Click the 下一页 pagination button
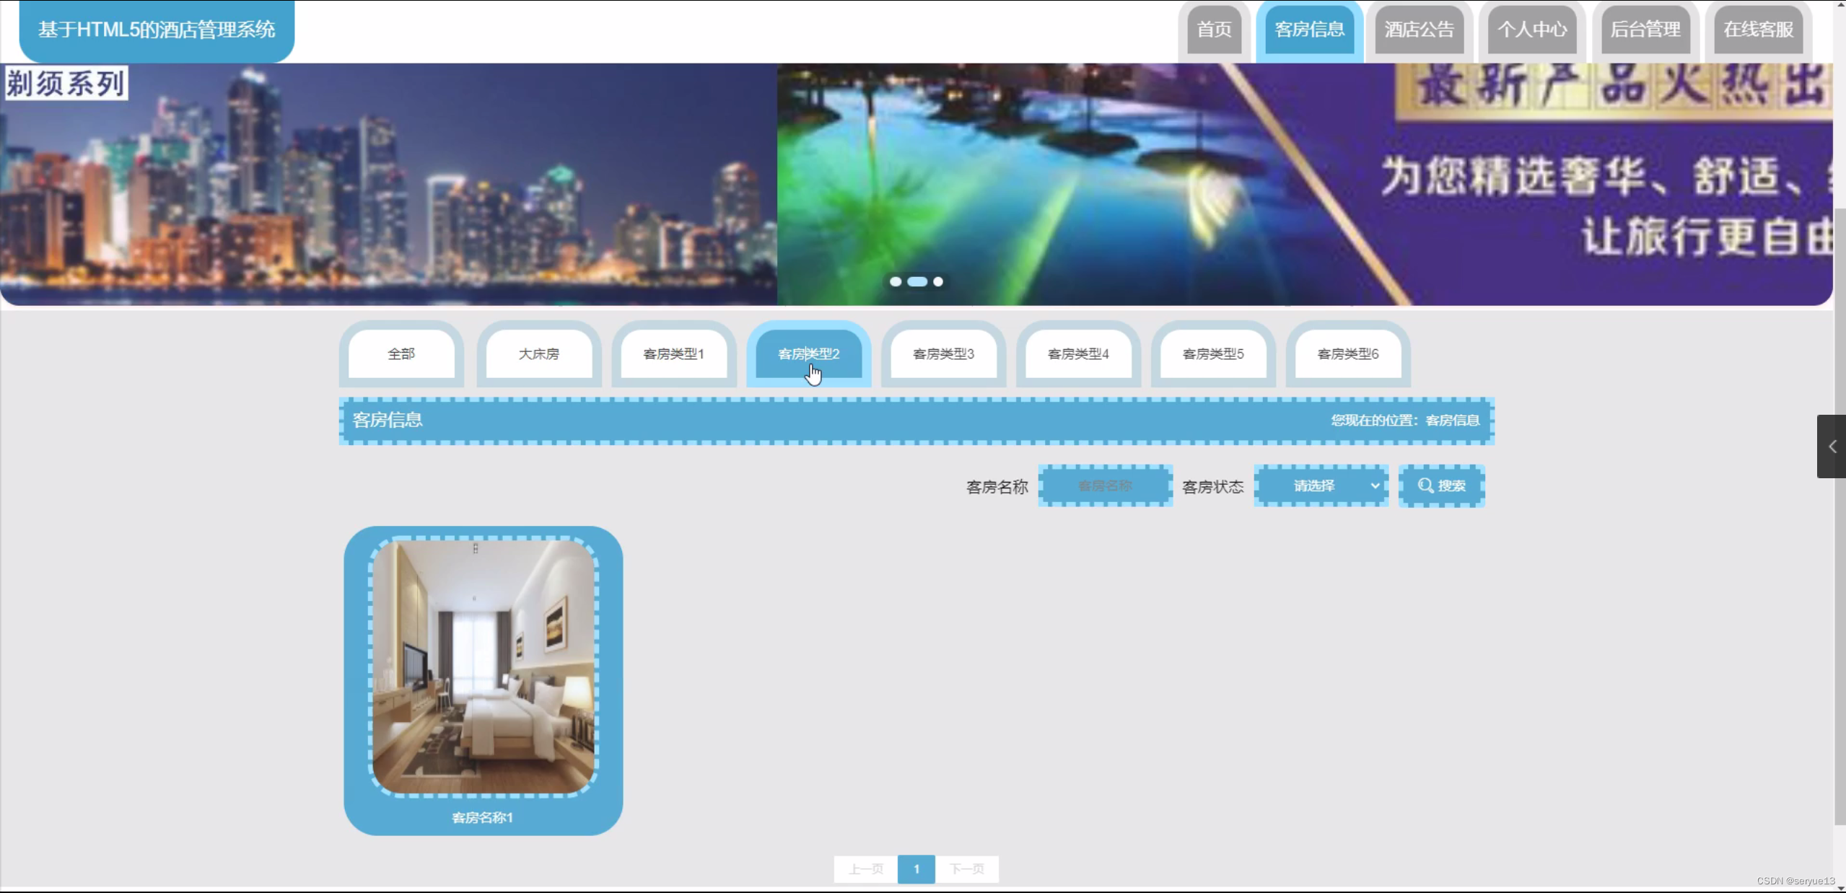 [x=966, y=868]
